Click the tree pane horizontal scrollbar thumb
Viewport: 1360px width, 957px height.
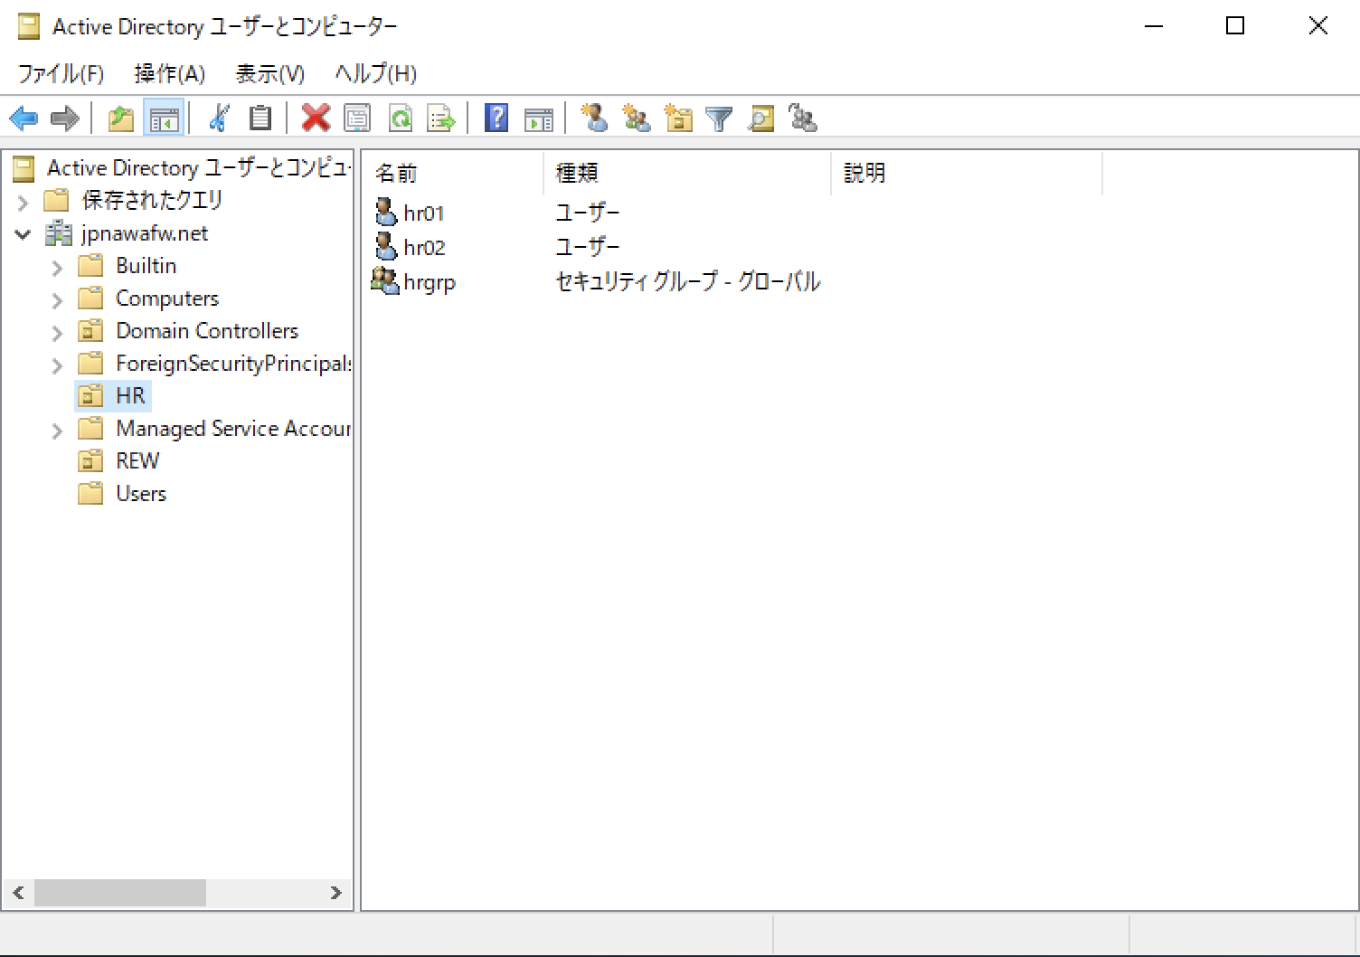click(x=120, y=893)
